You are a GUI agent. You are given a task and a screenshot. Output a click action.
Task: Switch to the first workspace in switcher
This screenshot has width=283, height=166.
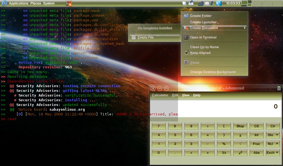tap(244, 2)
